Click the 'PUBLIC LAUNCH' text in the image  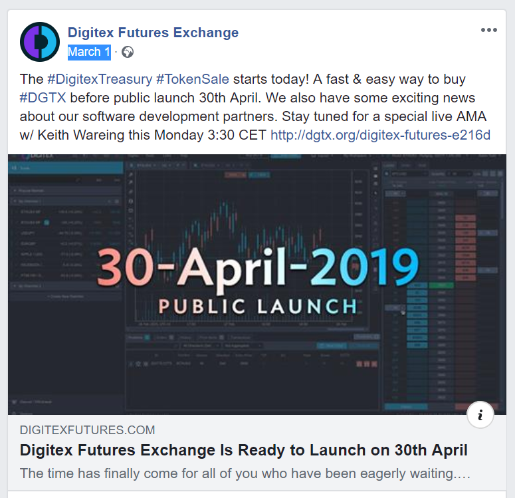(x=258, y=307)
